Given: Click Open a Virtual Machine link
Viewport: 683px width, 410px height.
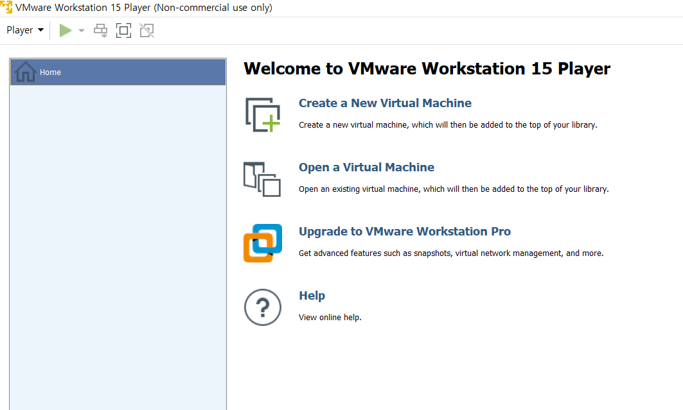Looking at the screenshot, I should (366, 167).
